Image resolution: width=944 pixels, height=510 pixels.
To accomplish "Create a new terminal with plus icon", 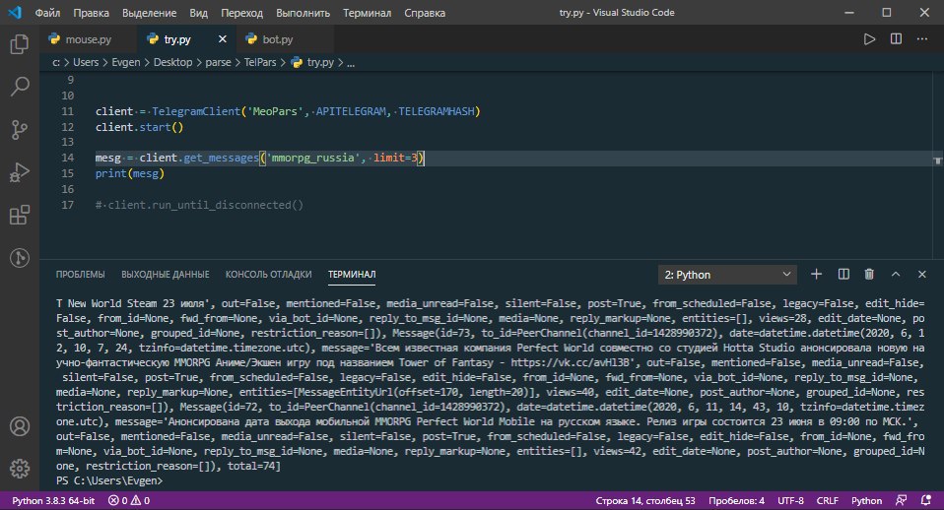I will 816,275.
